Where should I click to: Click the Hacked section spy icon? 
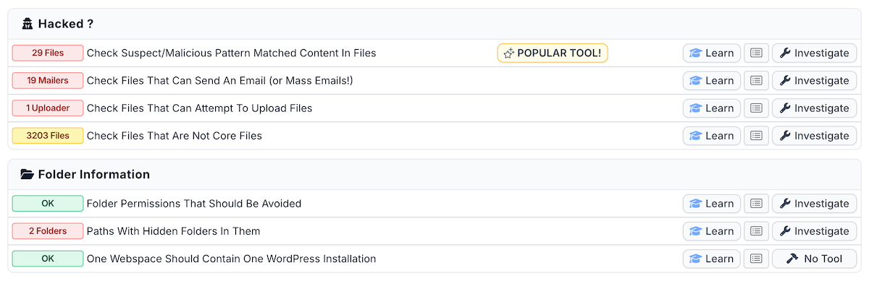tap(28, 24)
